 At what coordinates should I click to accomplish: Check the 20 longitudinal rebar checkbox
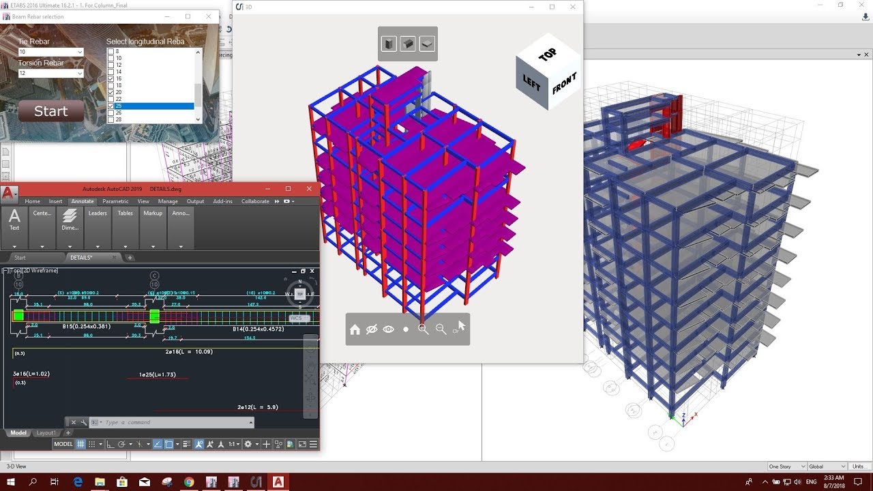[111, 92]
